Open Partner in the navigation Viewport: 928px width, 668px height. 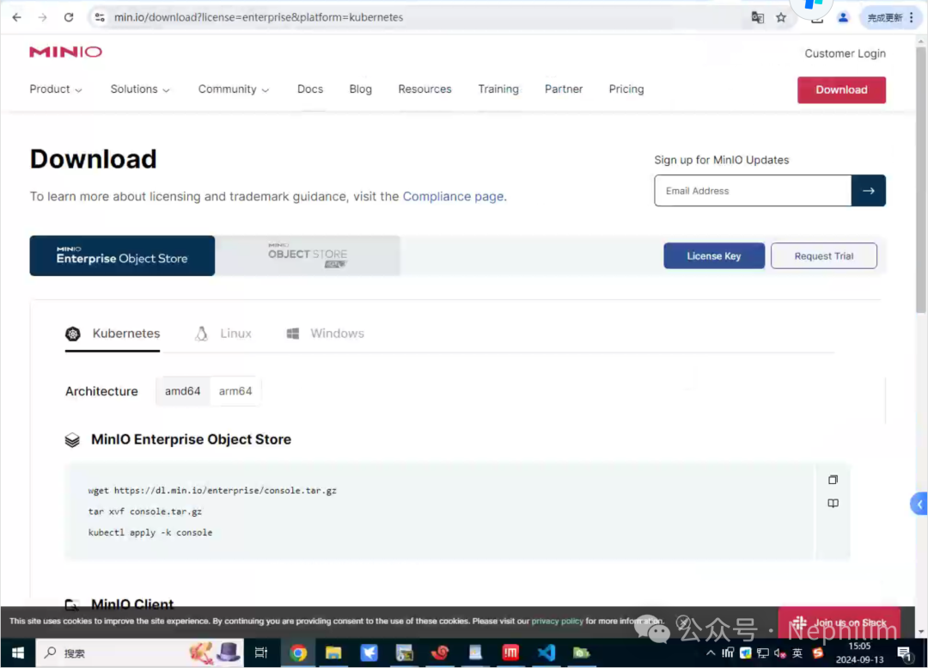pyautogui.click(x=564, y=89)
